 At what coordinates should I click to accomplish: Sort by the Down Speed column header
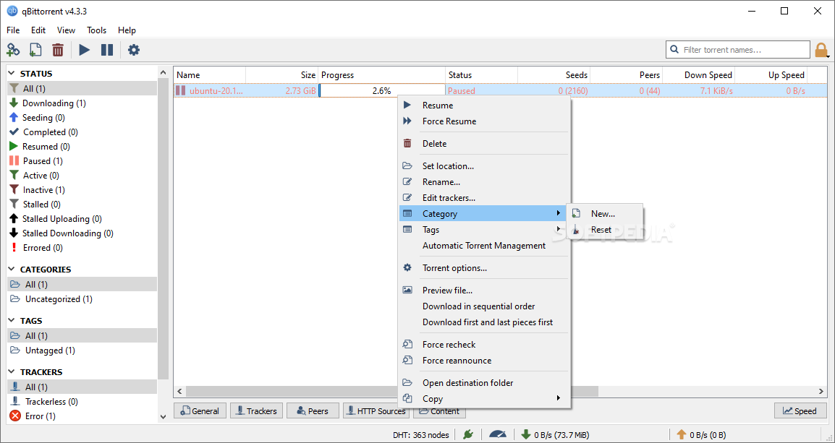pos(699,75)
